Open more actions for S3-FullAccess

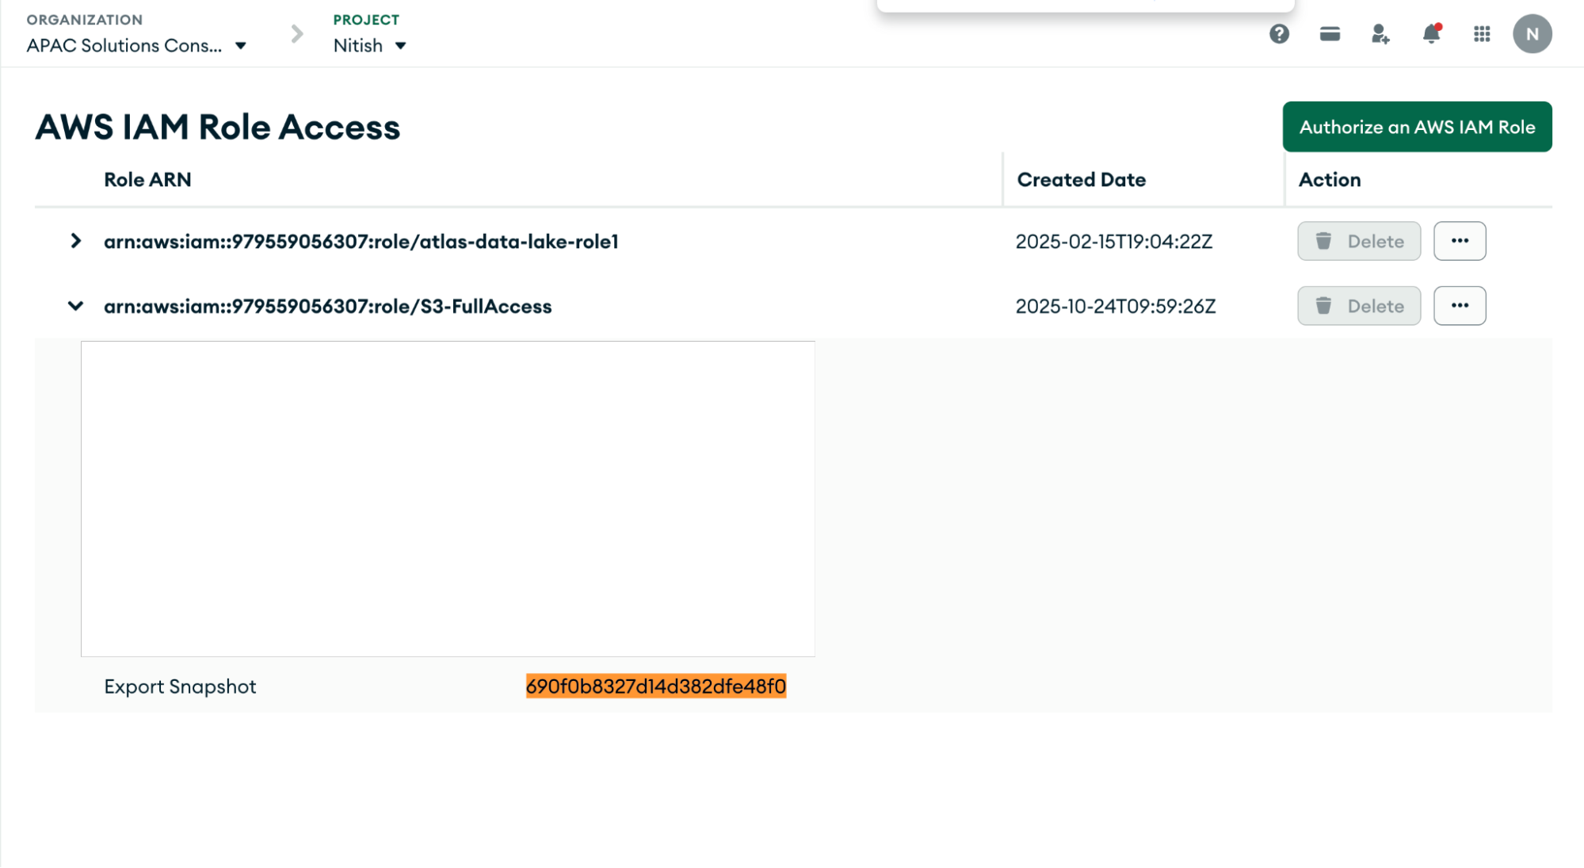tap(1459, 306)
